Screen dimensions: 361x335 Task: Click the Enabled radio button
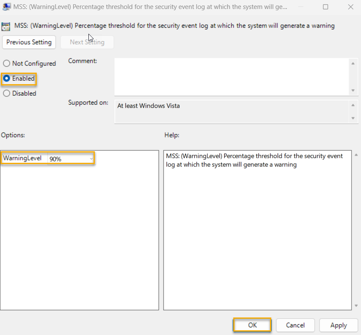click(x=6, y=79)
